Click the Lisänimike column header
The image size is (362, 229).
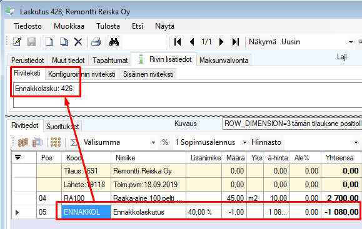pos(204,158)
